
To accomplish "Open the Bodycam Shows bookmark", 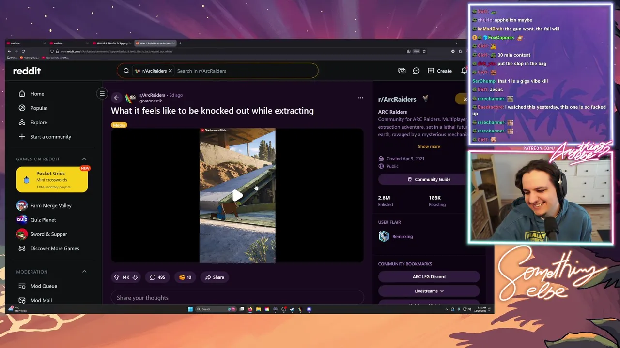I will (x=55, y=58).
